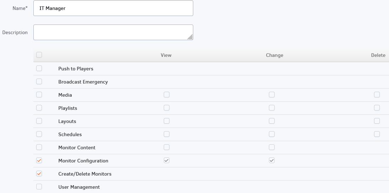The height and width of the screenshot is (193, 389).
Task: Enable View permission for Media
Action: coord(167,95)
